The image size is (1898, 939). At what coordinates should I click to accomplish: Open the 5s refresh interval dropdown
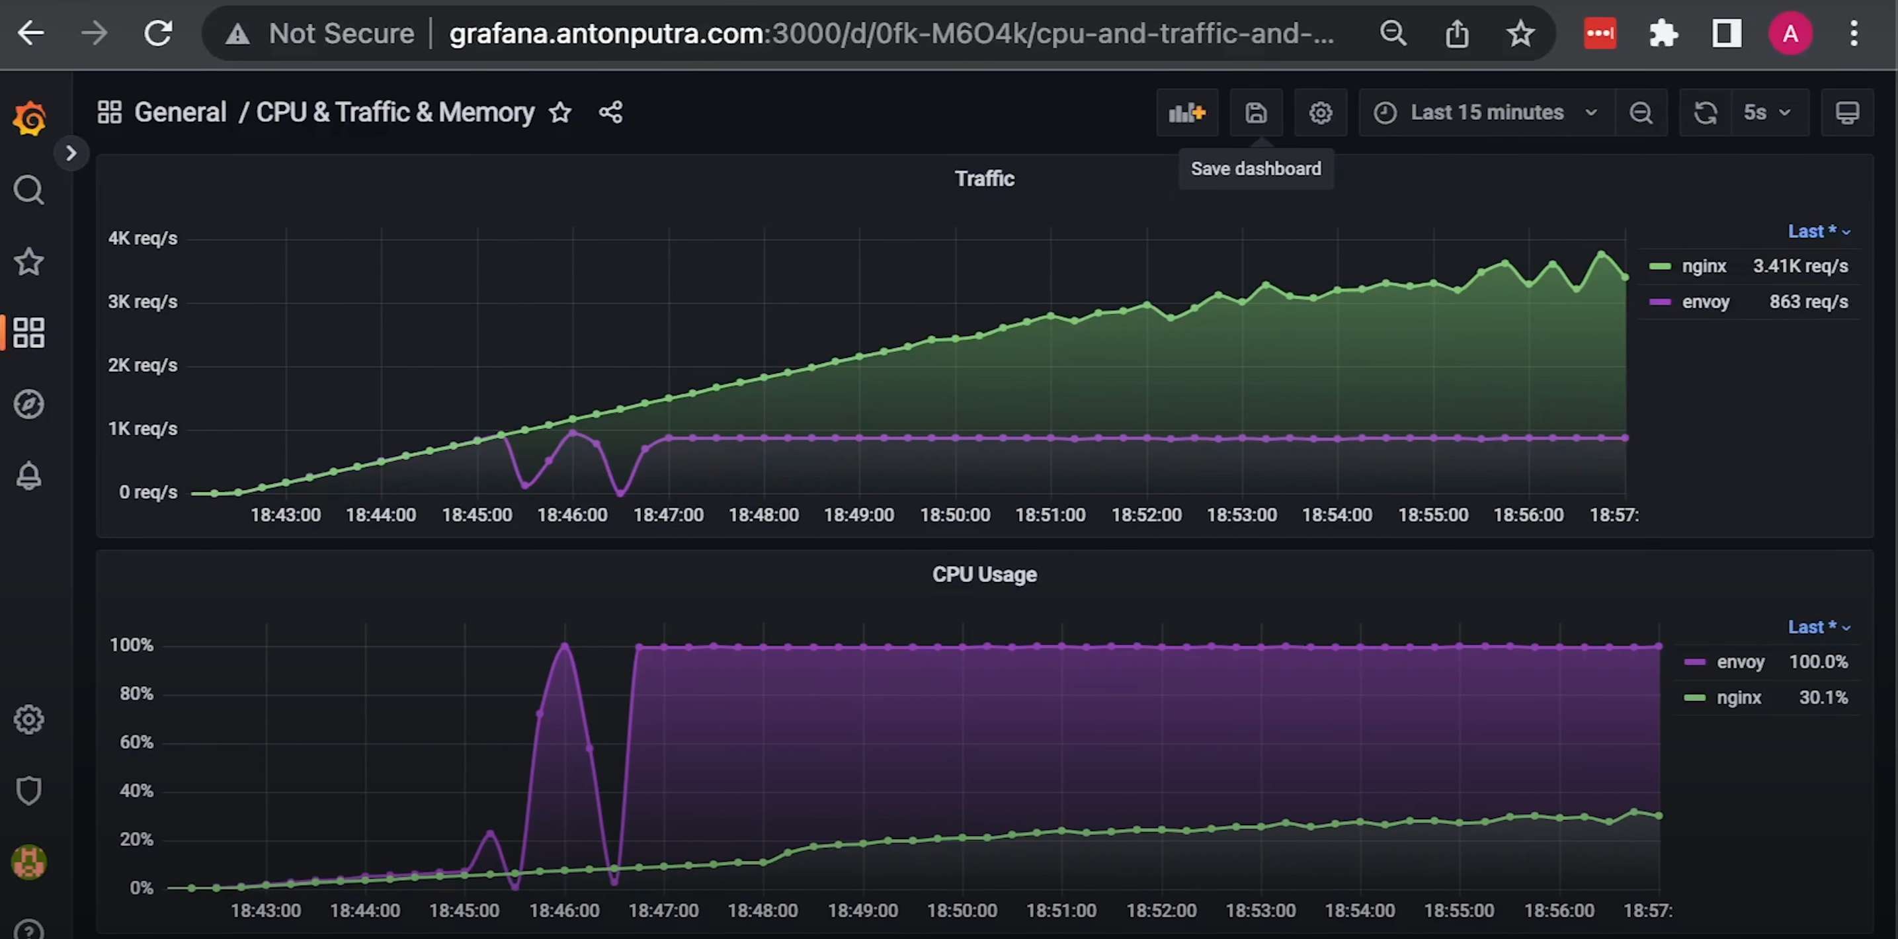1766,112
